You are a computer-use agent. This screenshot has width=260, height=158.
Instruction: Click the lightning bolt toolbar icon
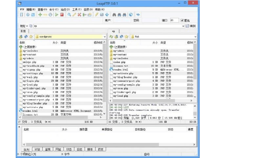pyautogui.click(x=97, y=15)
